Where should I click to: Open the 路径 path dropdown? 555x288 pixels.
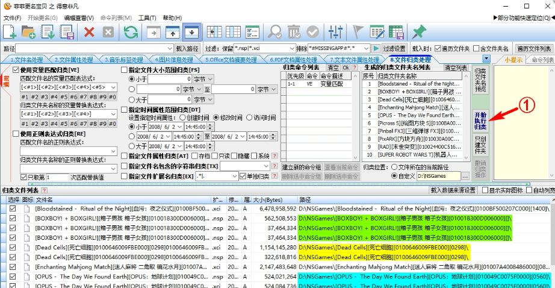(170, 49)
